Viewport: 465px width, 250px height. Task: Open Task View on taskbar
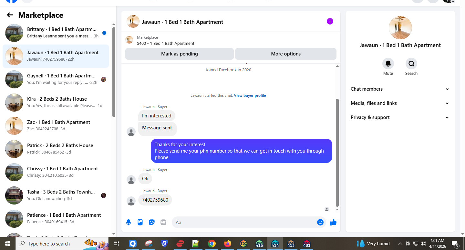point(117,244)
